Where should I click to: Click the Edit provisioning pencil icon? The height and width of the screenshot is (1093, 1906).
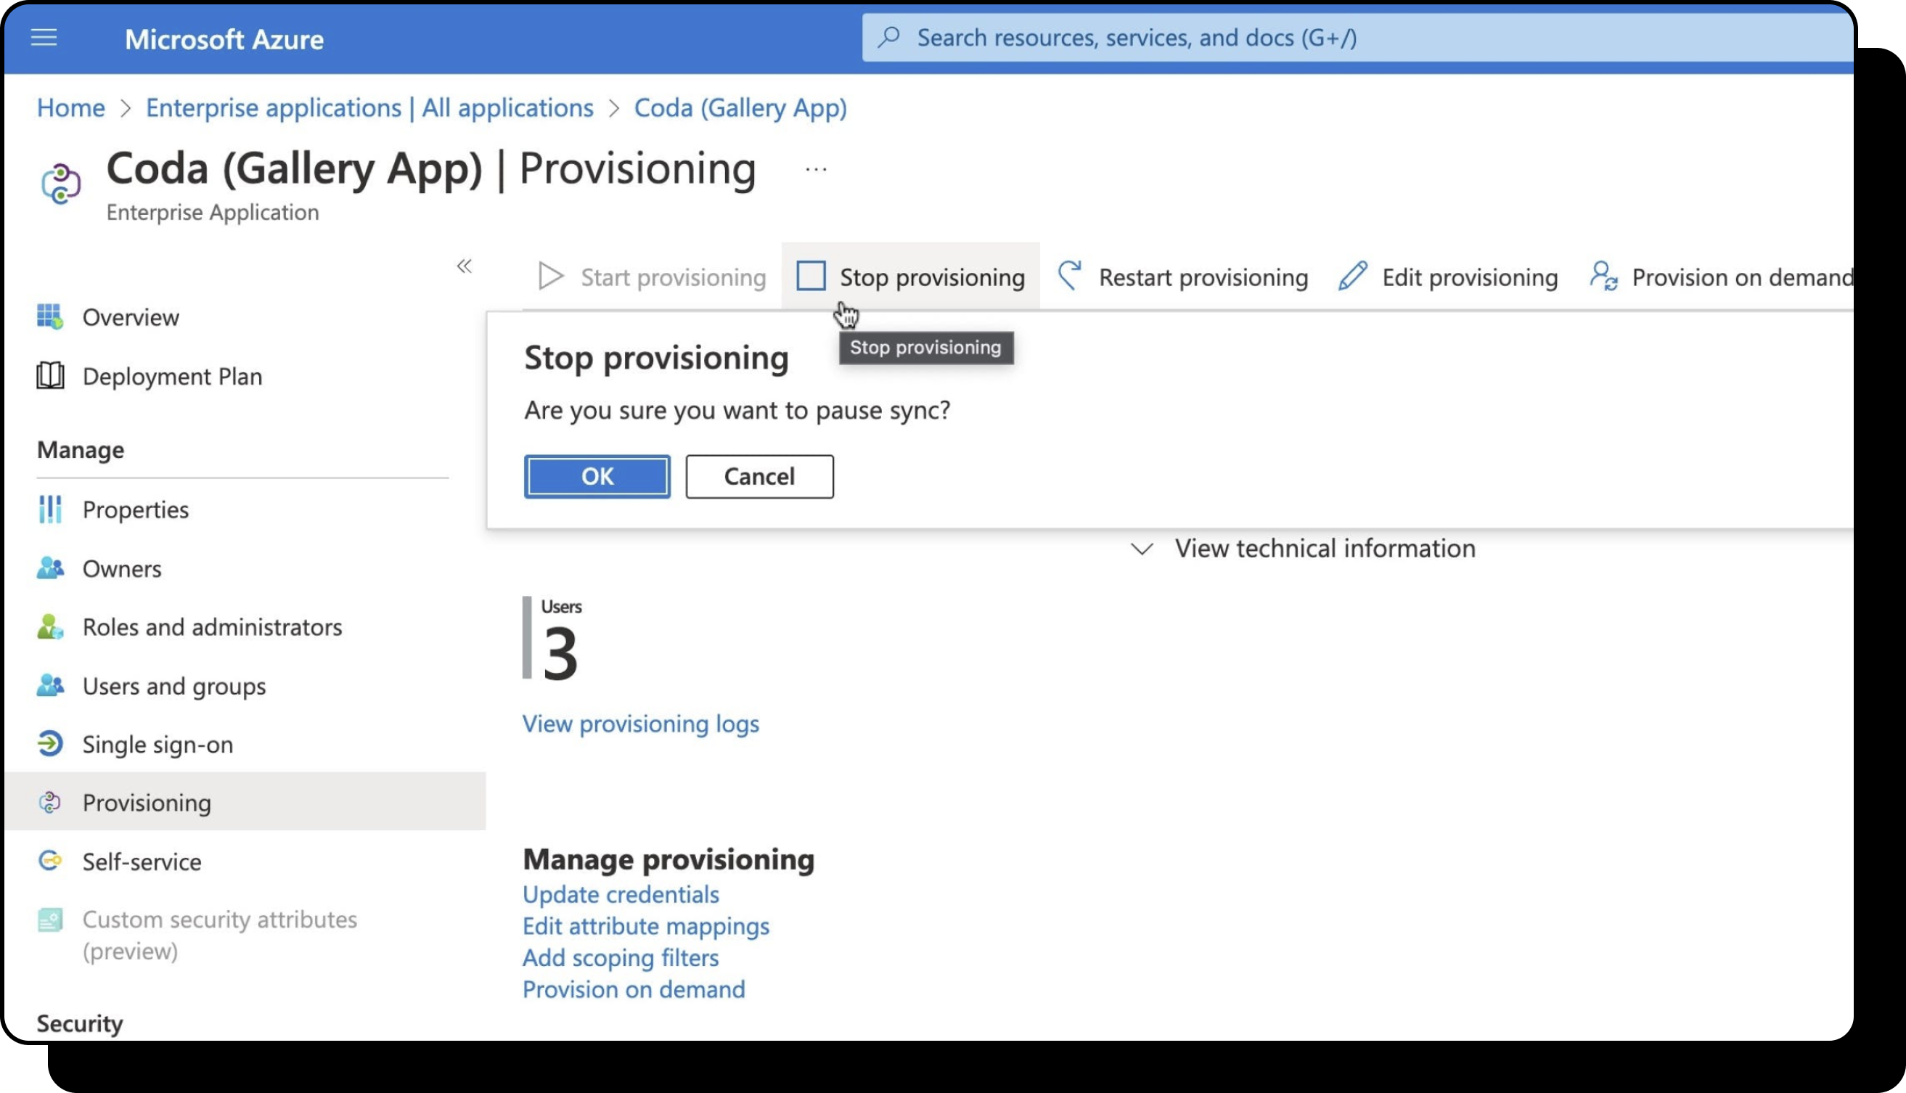(x=1352, y=276)
